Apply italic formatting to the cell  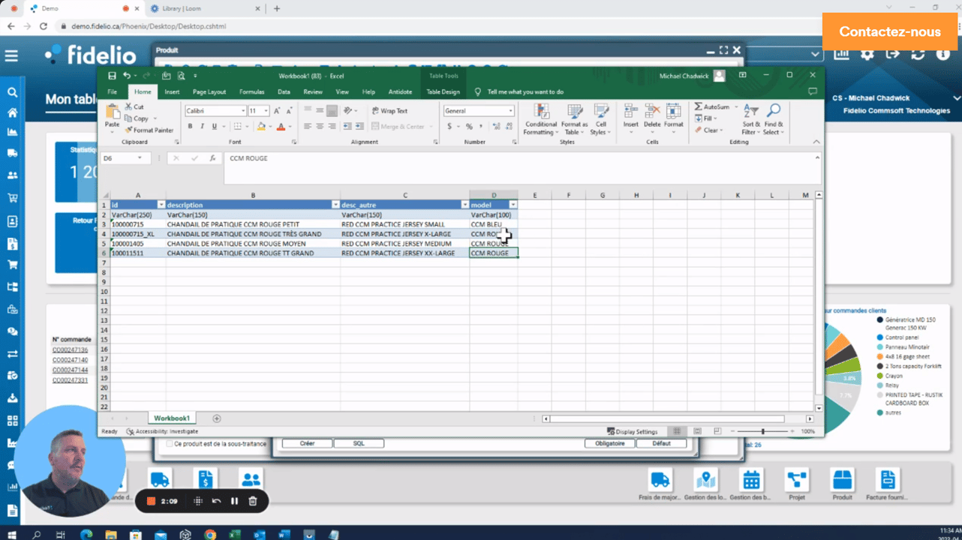pos(202,126)
